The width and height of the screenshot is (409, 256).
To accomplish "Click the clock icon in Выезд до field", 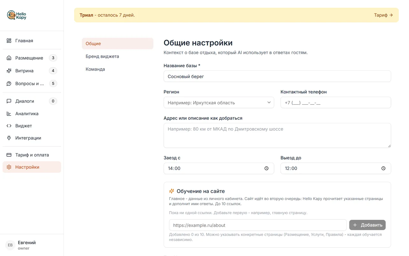I will (x=383, y=168).
